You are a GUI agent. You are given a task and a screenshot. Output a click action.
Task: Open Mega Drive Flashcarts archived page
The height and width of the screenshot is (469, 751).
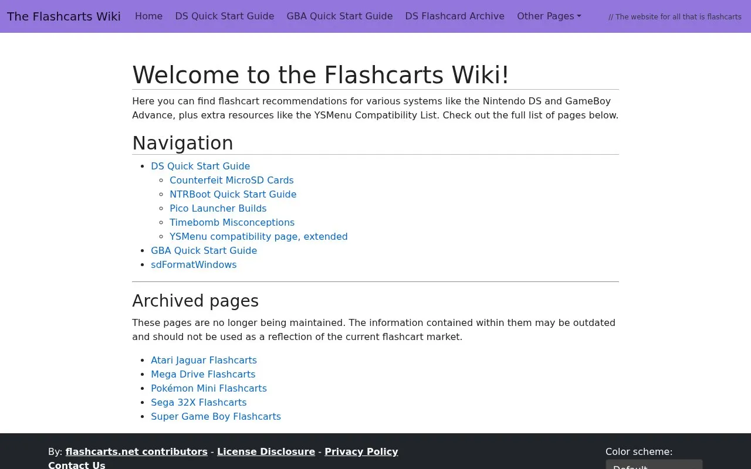coord(203,374)
